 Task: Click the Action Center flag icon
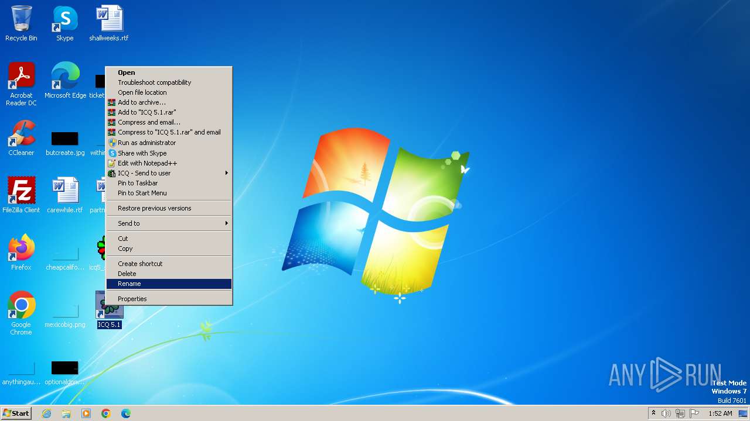[694, 413]
